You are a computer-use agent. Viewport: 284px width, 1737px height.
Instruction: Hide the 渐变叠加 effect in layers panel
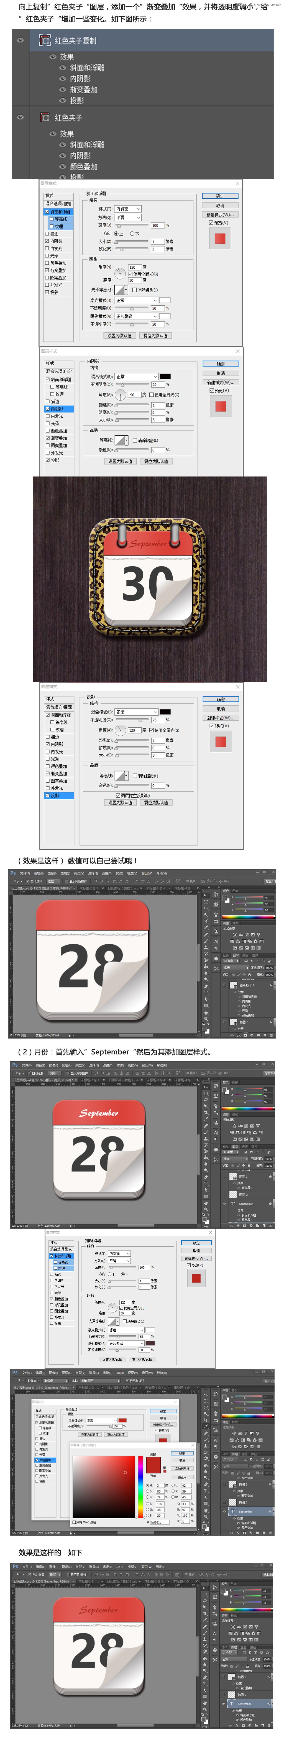[63, 90]
